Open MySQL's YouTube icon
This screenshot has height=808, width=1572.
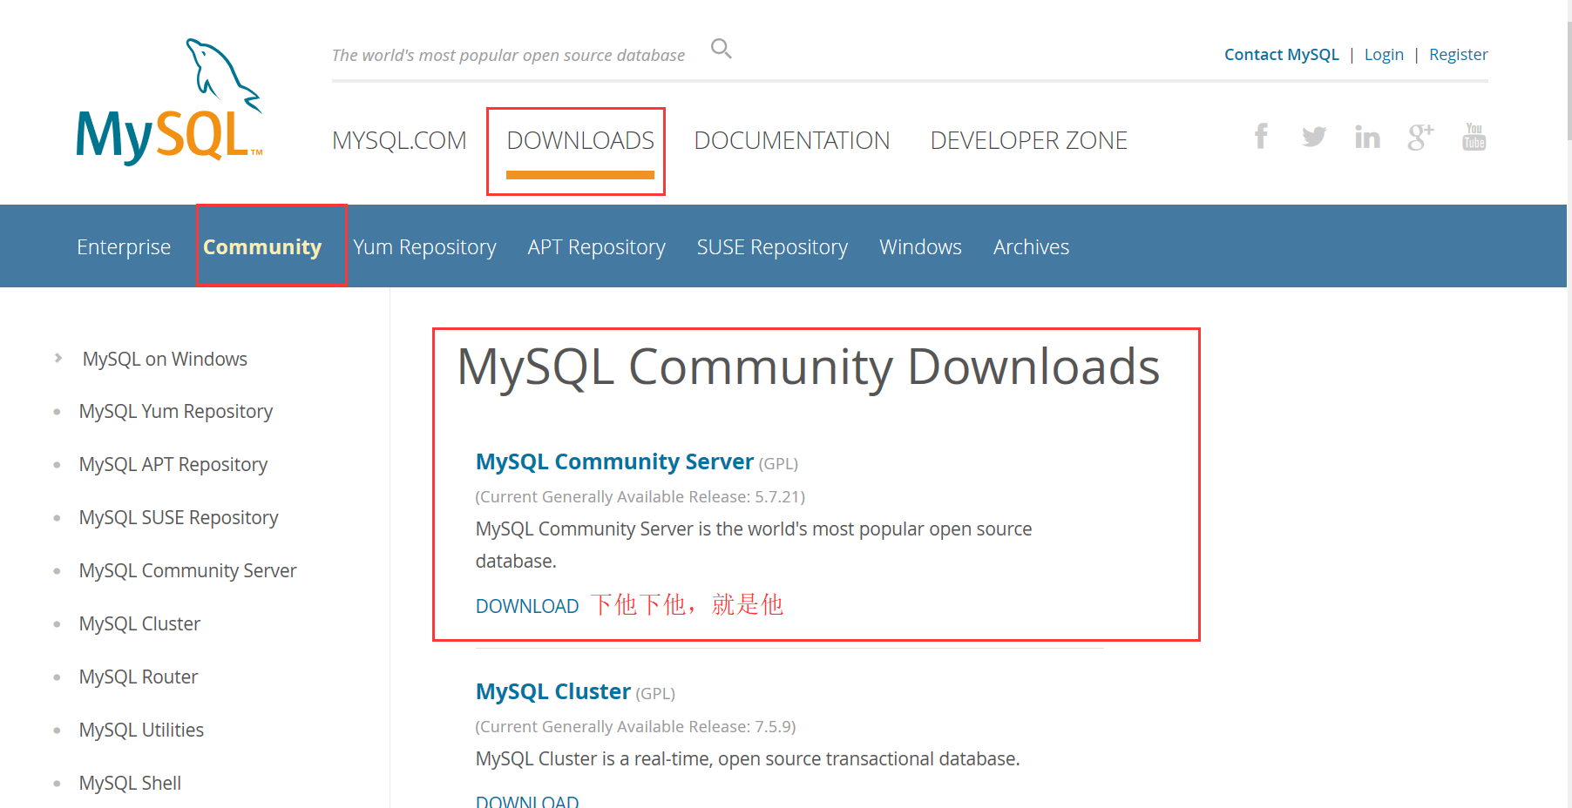click(1474, 137)
